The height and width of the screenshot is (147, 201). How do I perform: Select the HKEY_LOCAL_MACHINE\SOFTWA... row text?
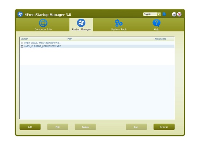pos(43,43)
